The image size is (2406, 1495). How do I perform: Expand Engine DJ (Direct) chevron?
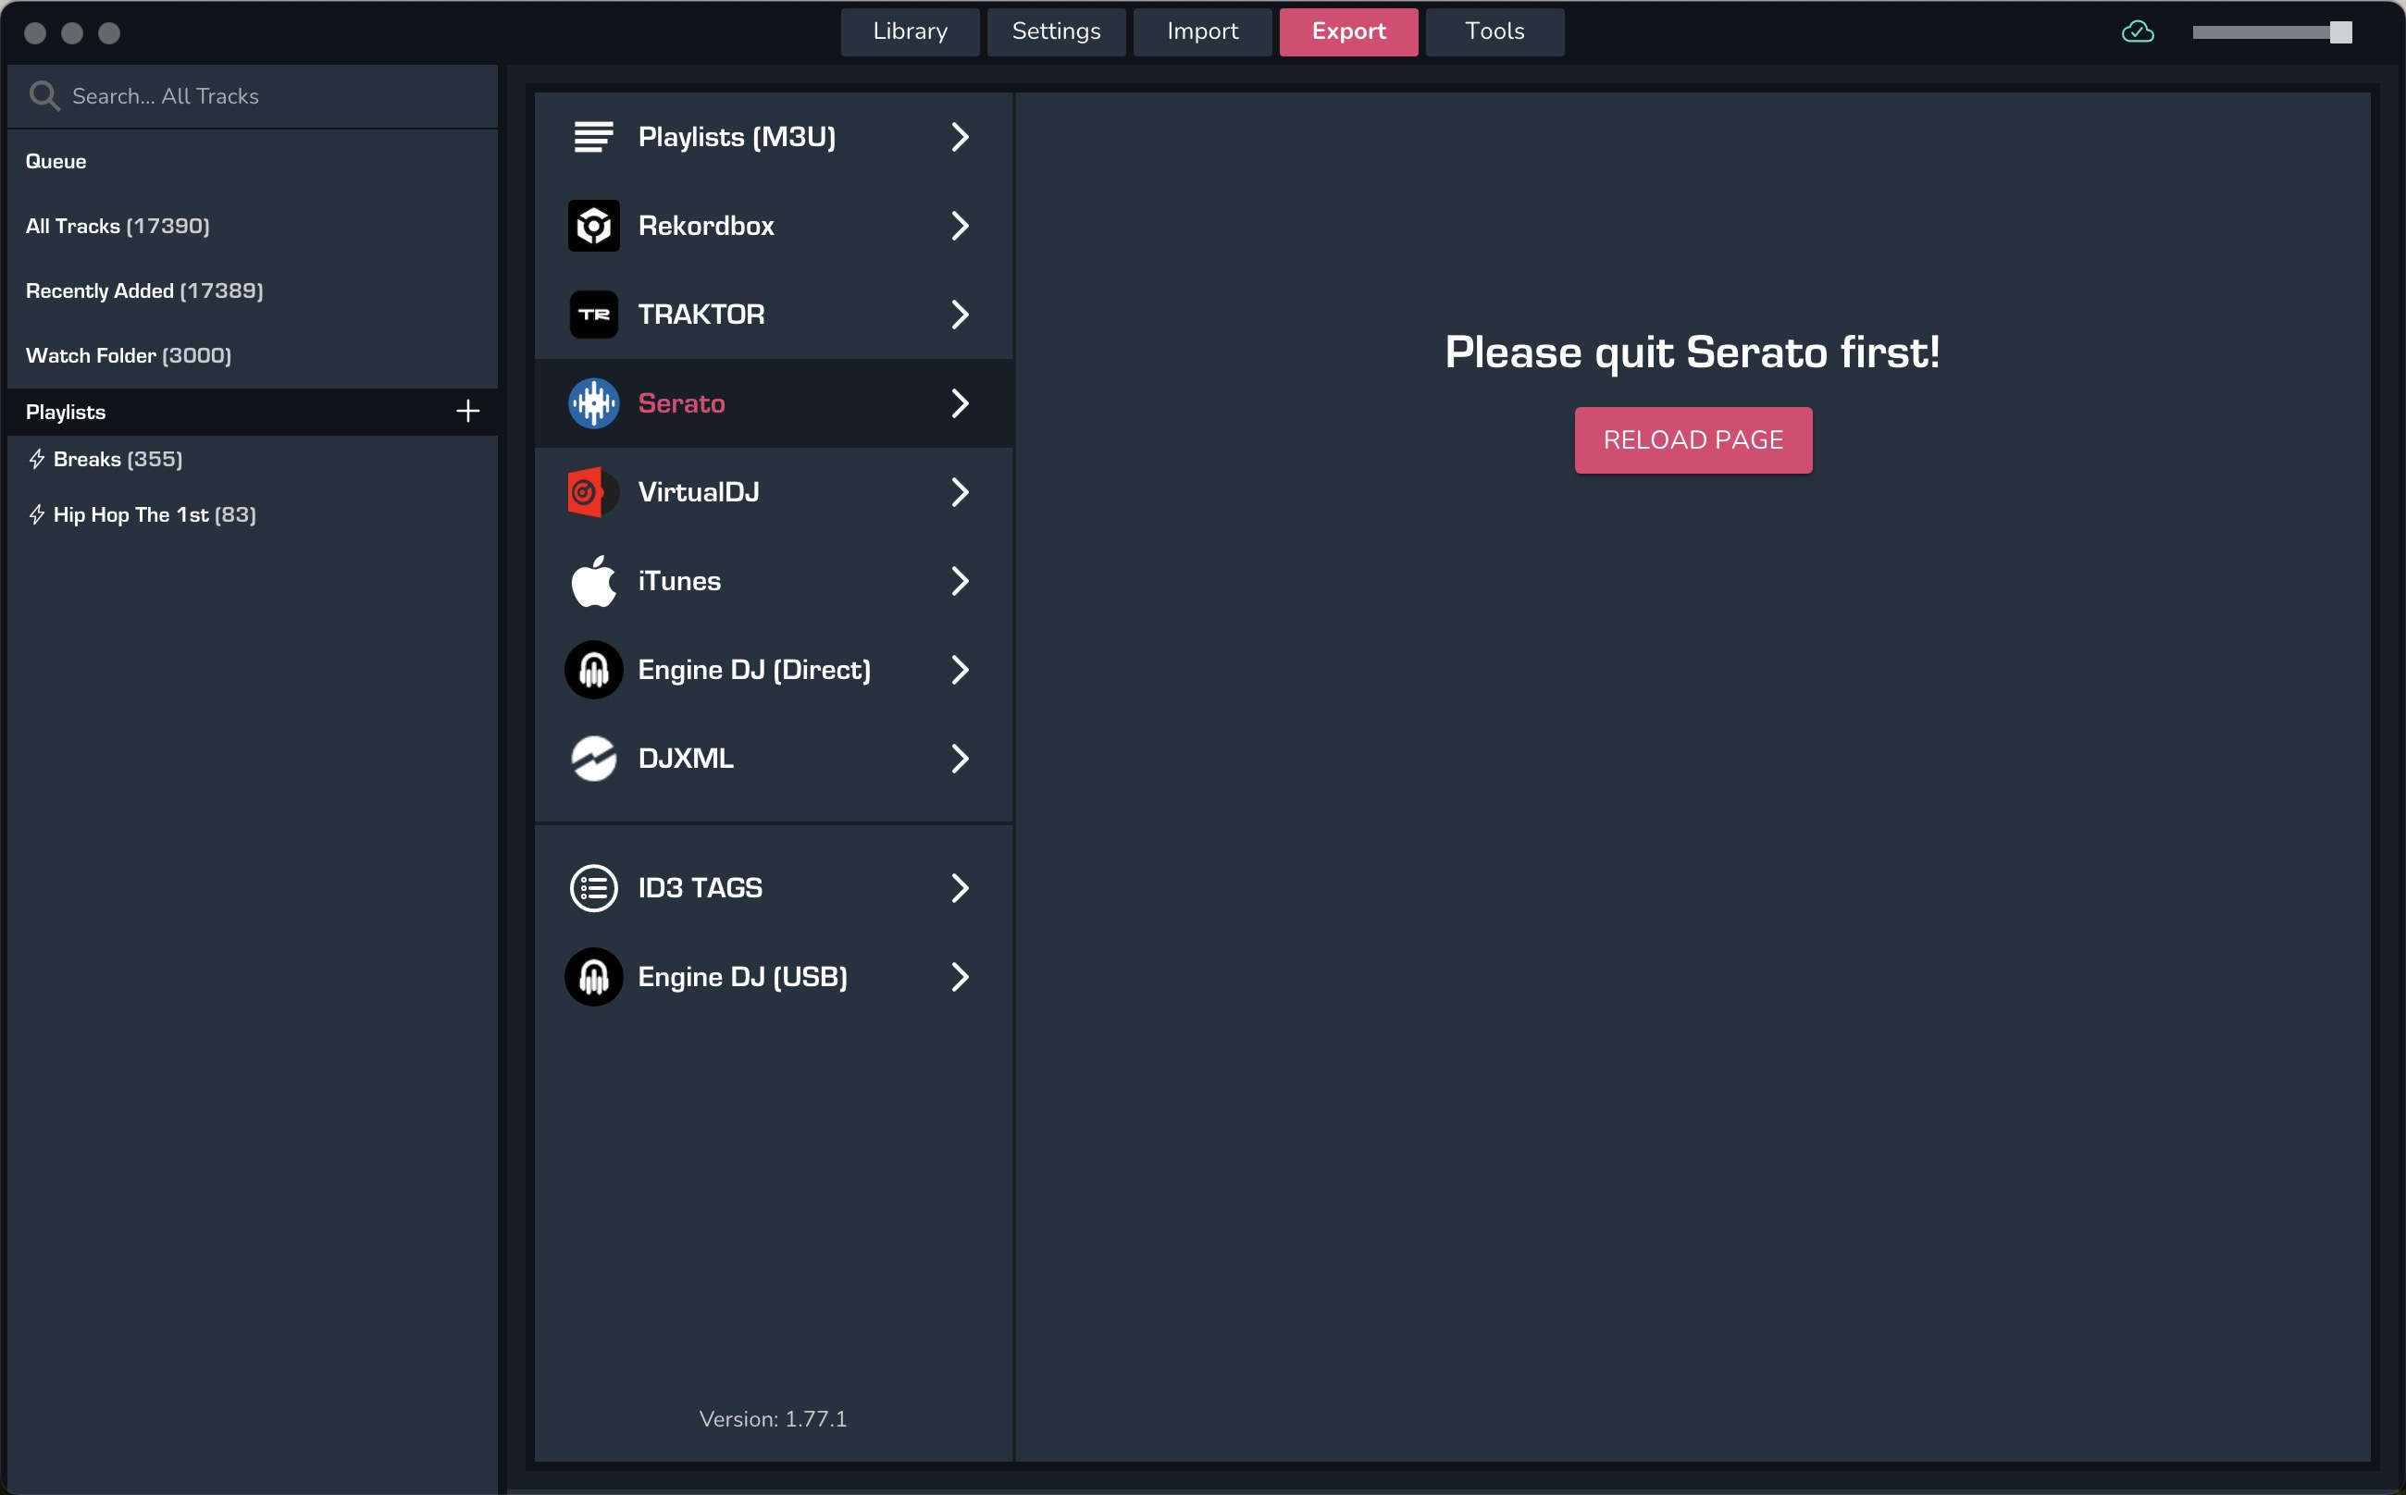pyautogui.click(x=960, y=671)
